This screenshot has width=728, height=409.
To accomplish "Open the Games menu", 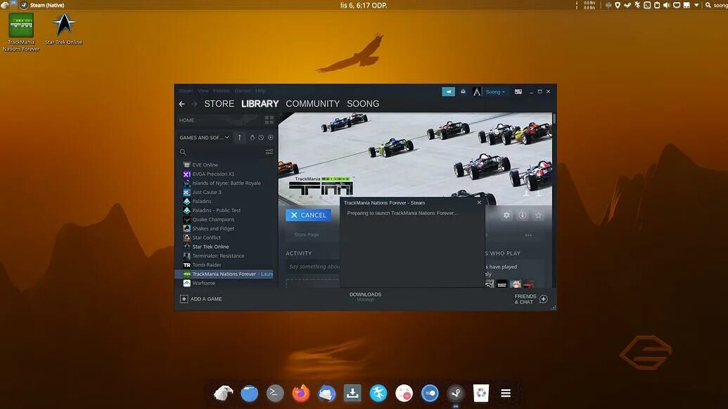I will click(x=243, y=91).
